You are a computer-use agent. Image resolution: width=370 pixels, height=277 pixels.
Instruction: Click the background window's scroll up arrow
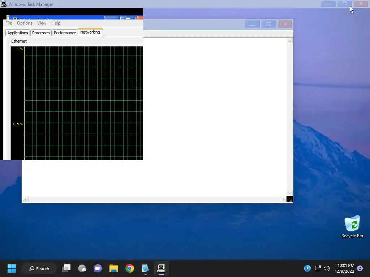[289, 41]
